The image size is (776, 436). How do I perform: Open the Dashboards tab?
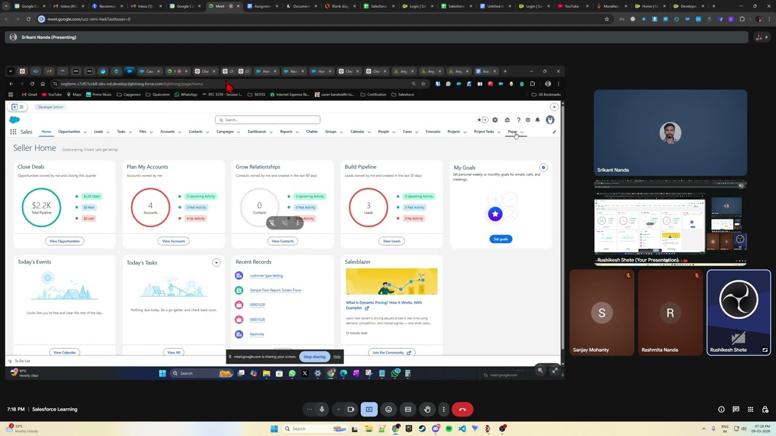pos(256,131)
